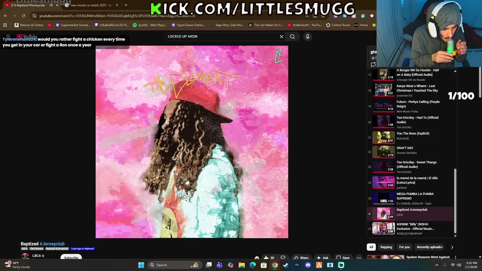This screenshot has width=482, height=271.
Task: Mute the Baptized #Jerseyclub tab audio
Action: [51, 5]
